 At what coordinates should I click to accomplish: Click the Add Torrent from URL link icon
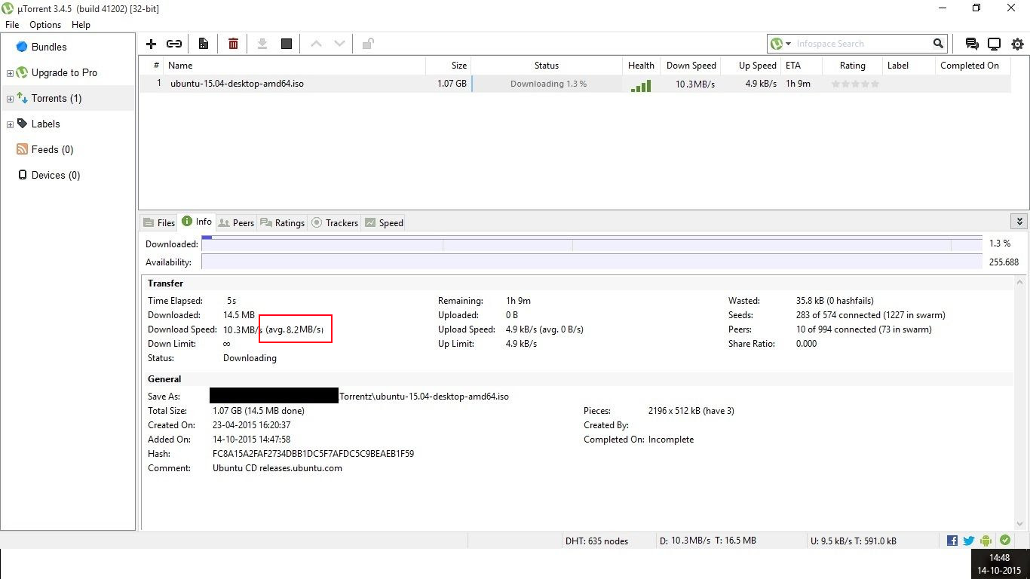point(174,44)
